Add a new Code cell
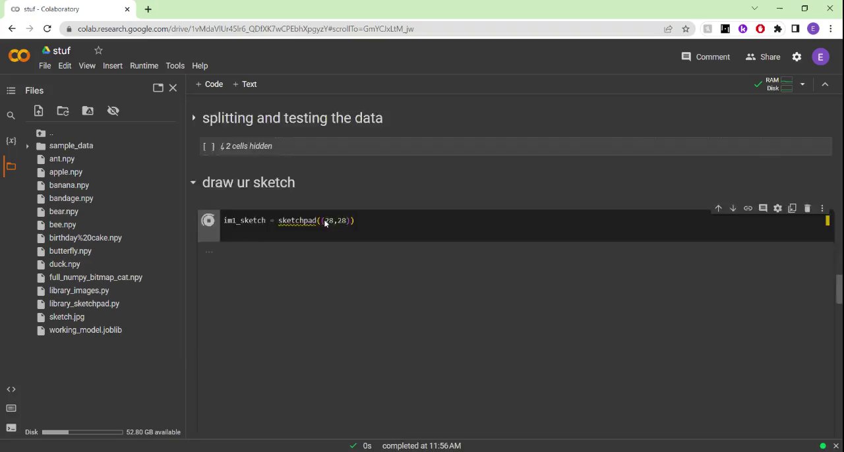This screenshot has width=844, height=452. pos(209,84)
